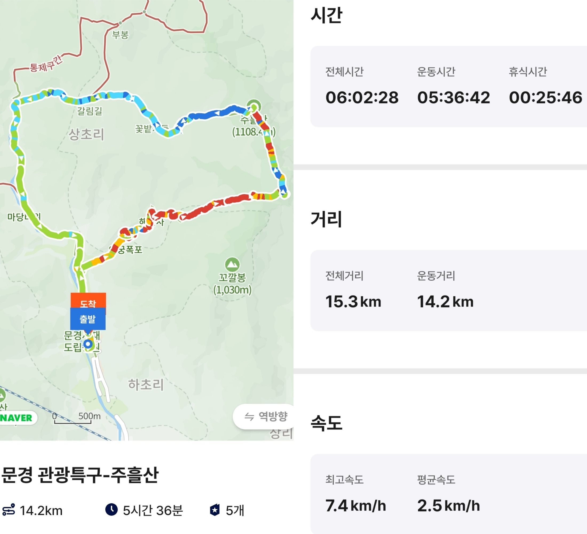Tap the badge icon beside 5개

pyautogui.click(x=215, y=510)
